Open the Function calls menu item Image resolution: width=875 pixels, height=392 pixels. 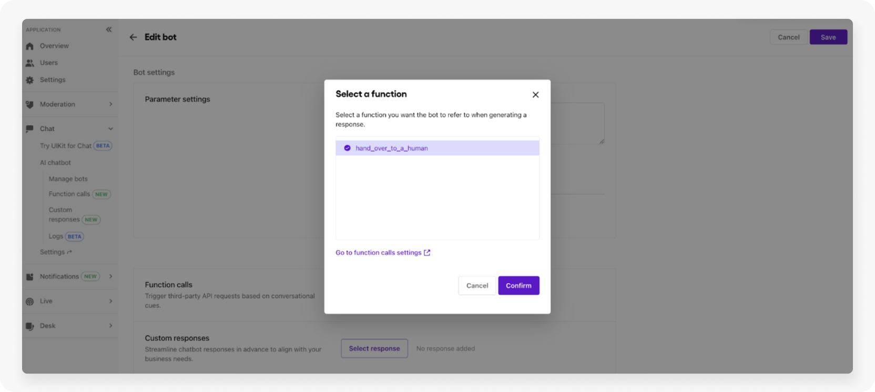coord(69,194)
